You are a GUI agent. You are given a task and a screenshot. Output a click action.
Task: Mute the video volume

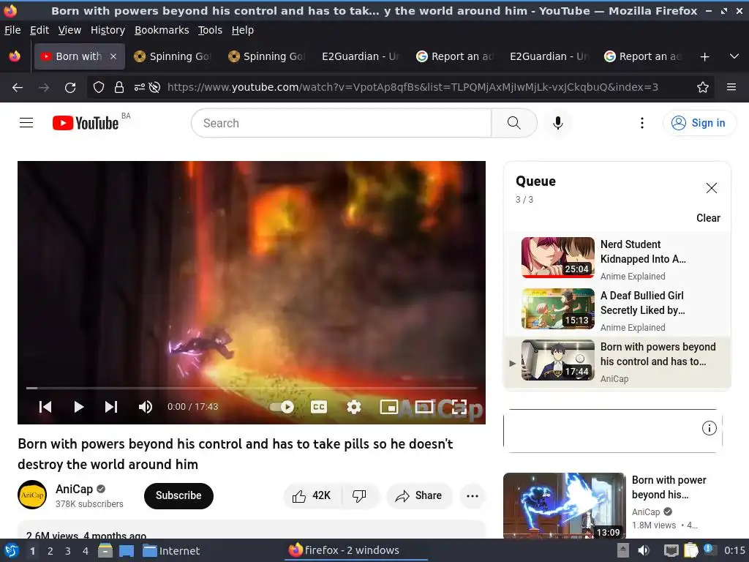tap(146, 407)
